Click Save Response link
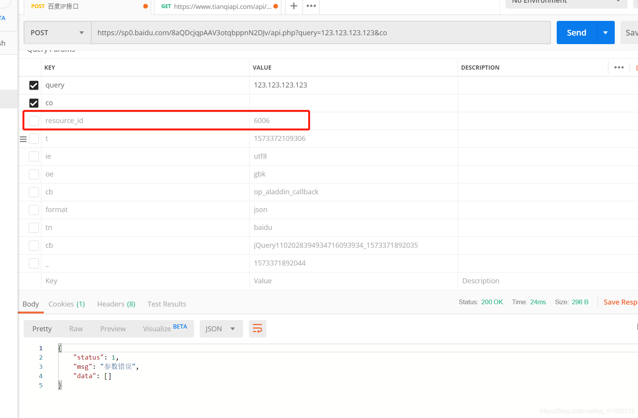Viewport: 638px width, 418px height. pyautogui.click(x=621, y=302)
